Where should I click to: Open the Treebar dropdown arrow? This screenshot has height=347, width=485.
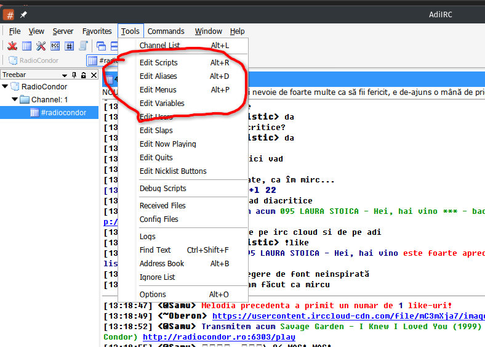tap(65, 75)
